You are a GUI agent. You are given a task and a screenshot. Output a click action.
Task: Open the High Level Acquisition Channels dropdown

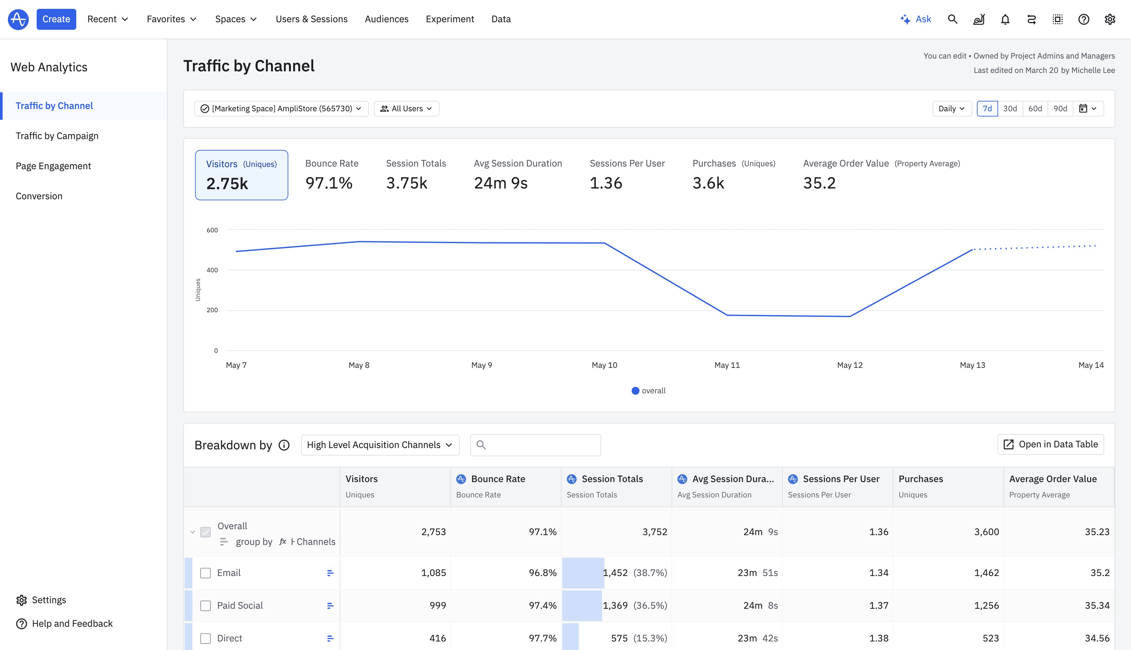point(380,445)
